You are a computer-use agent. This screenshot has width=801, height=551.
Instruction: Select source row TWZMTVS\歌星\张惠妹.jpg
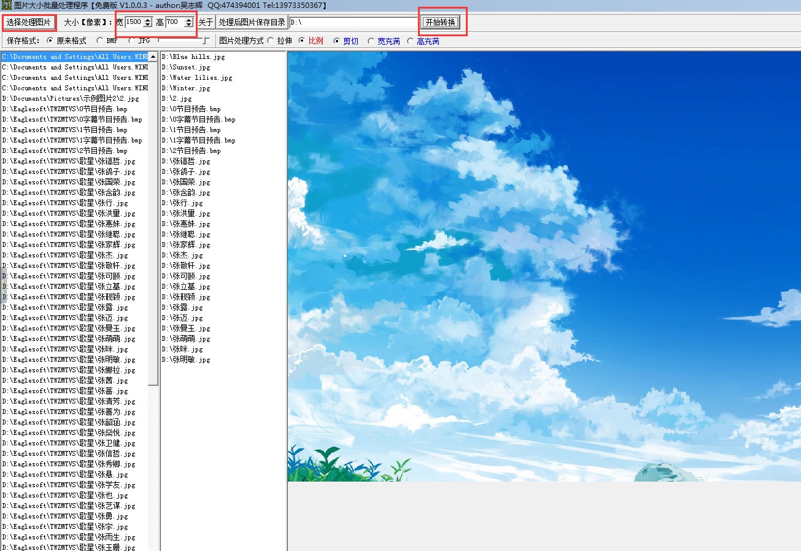75,224
